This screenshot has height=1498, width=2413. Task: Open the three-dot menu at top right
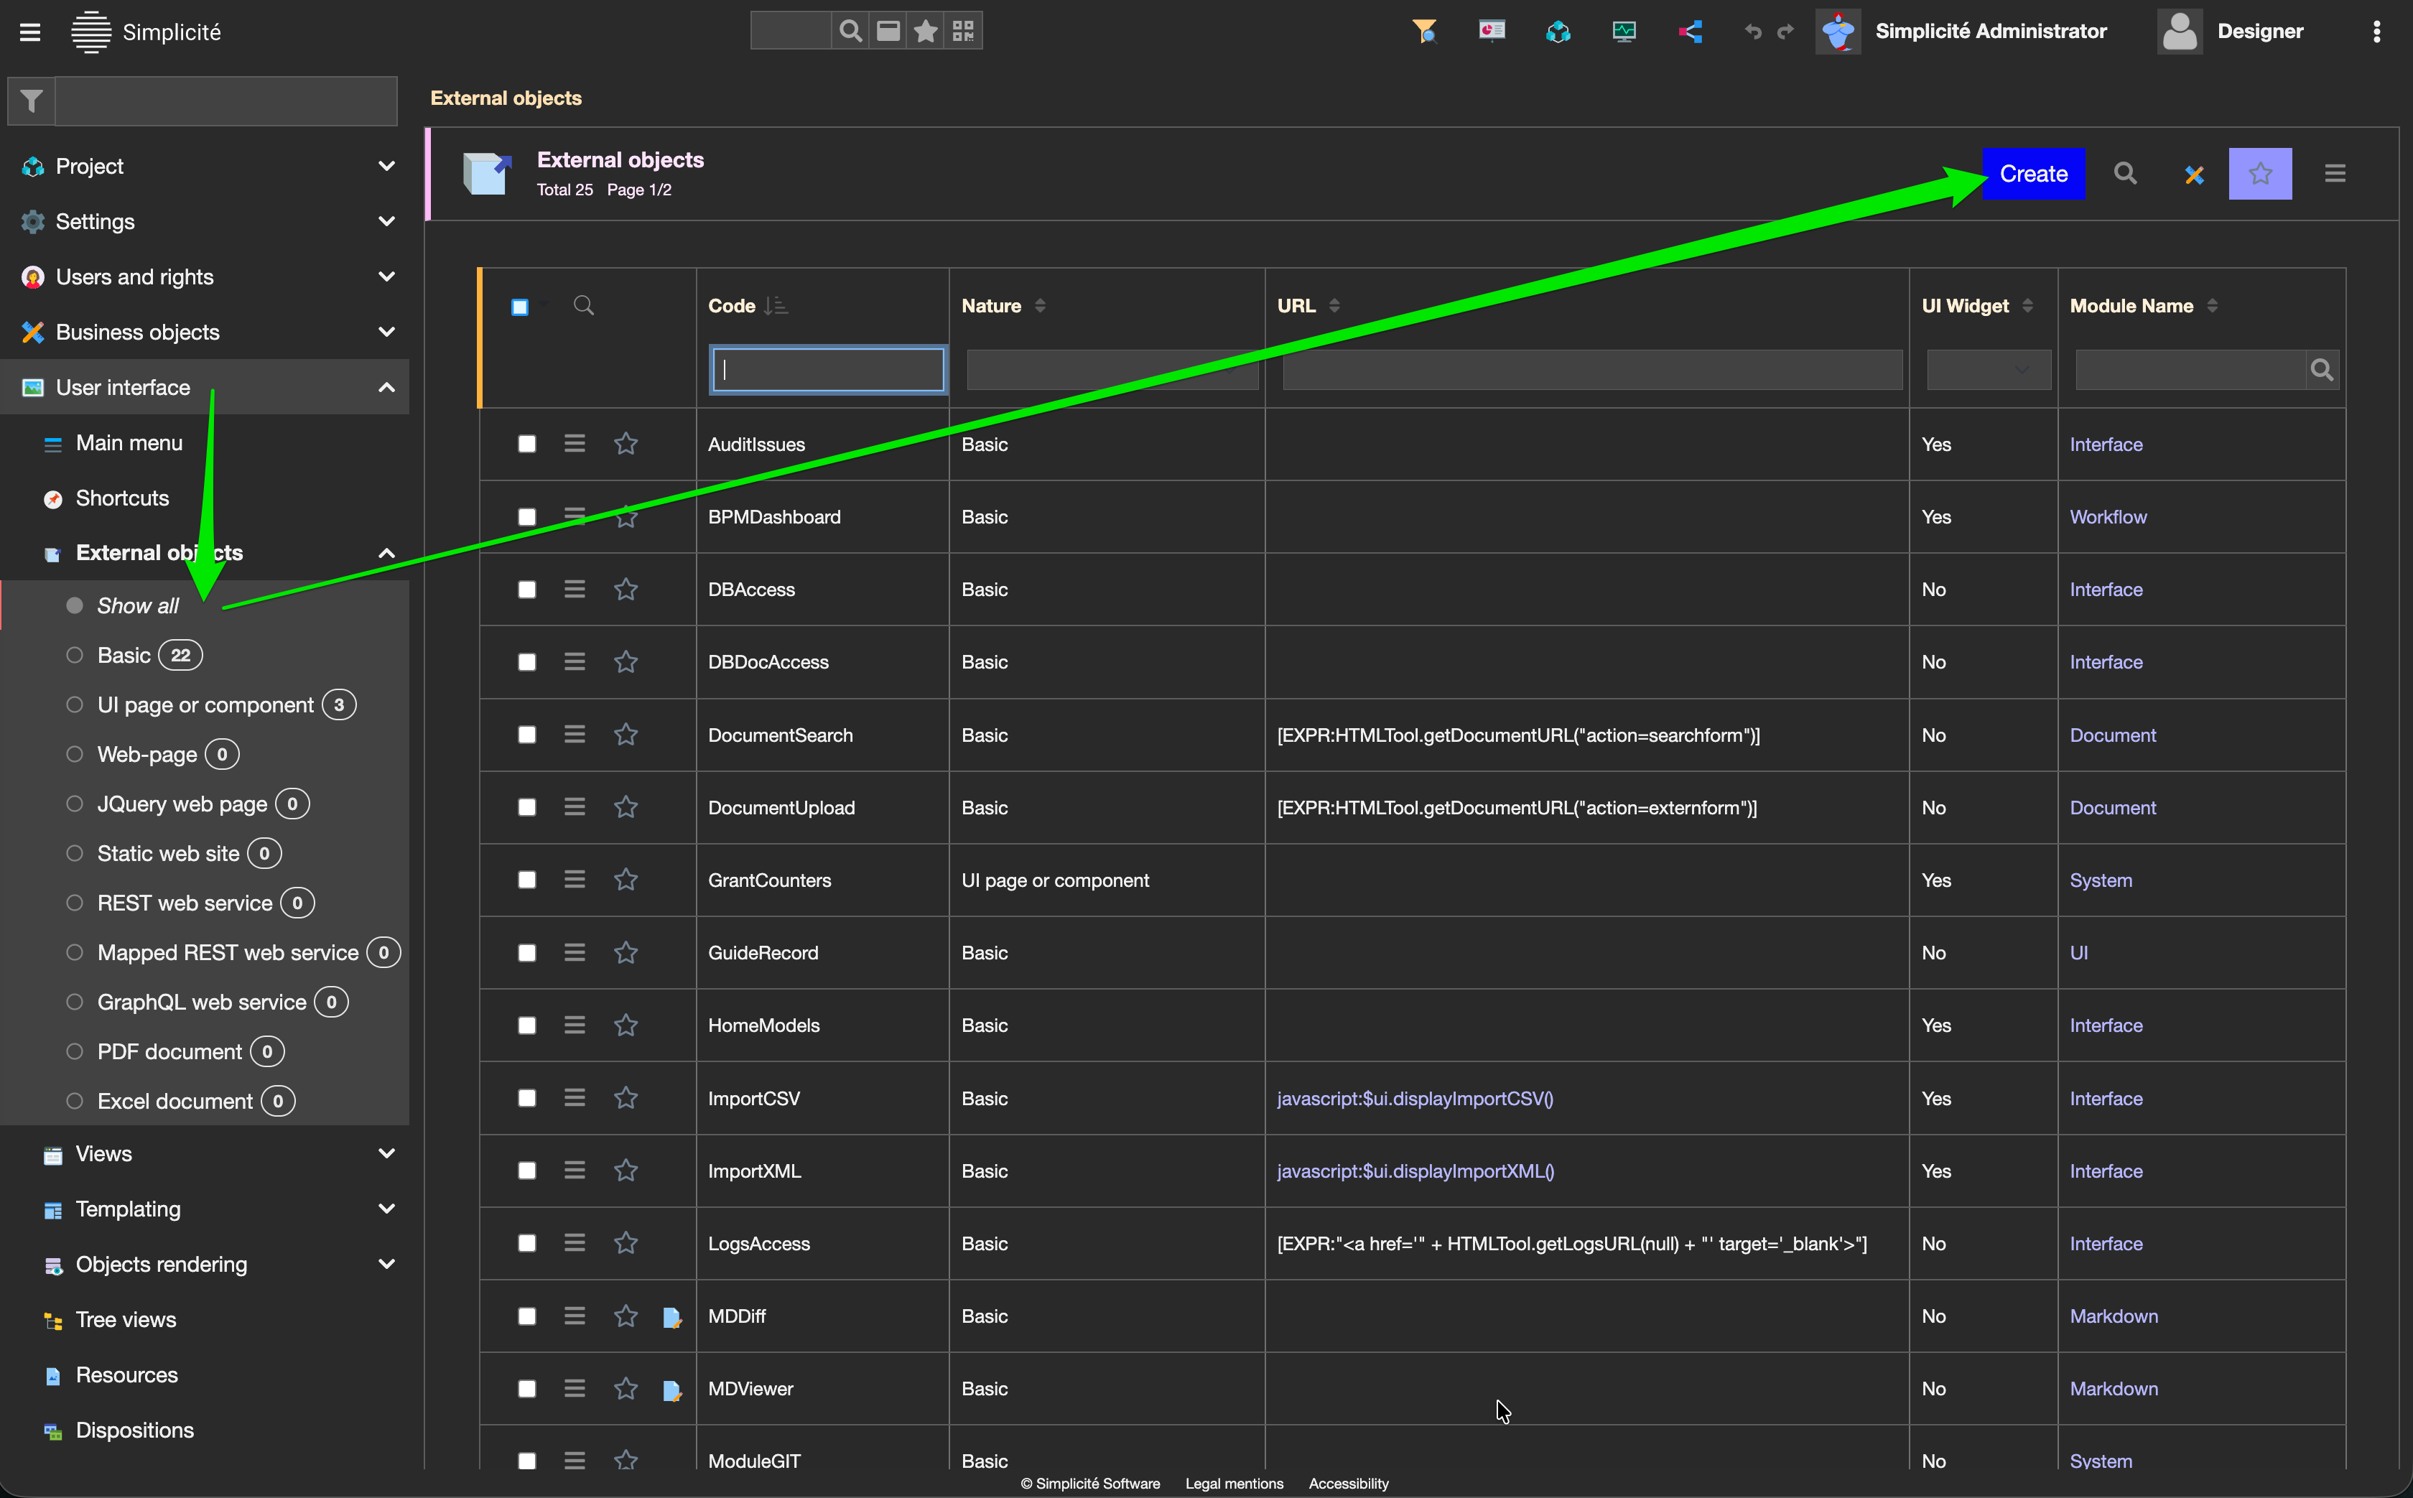[x=2376, y=32]
